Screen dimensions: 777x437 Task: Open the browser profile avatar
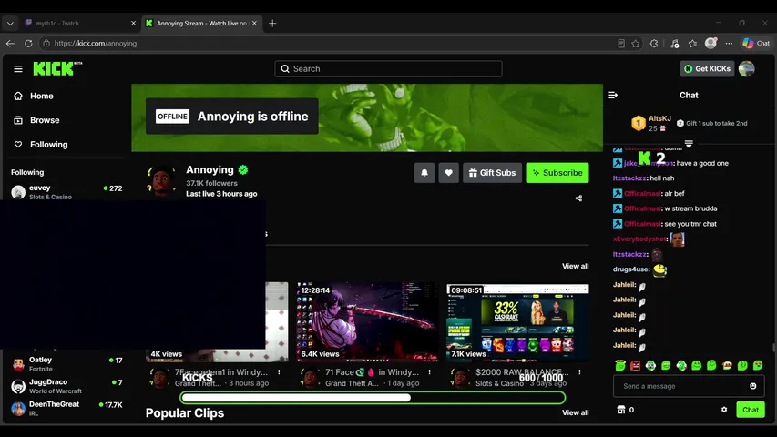pos(711,43)
